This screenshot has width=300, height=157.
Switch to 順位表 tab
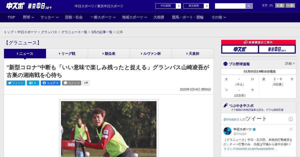(109, 54)
